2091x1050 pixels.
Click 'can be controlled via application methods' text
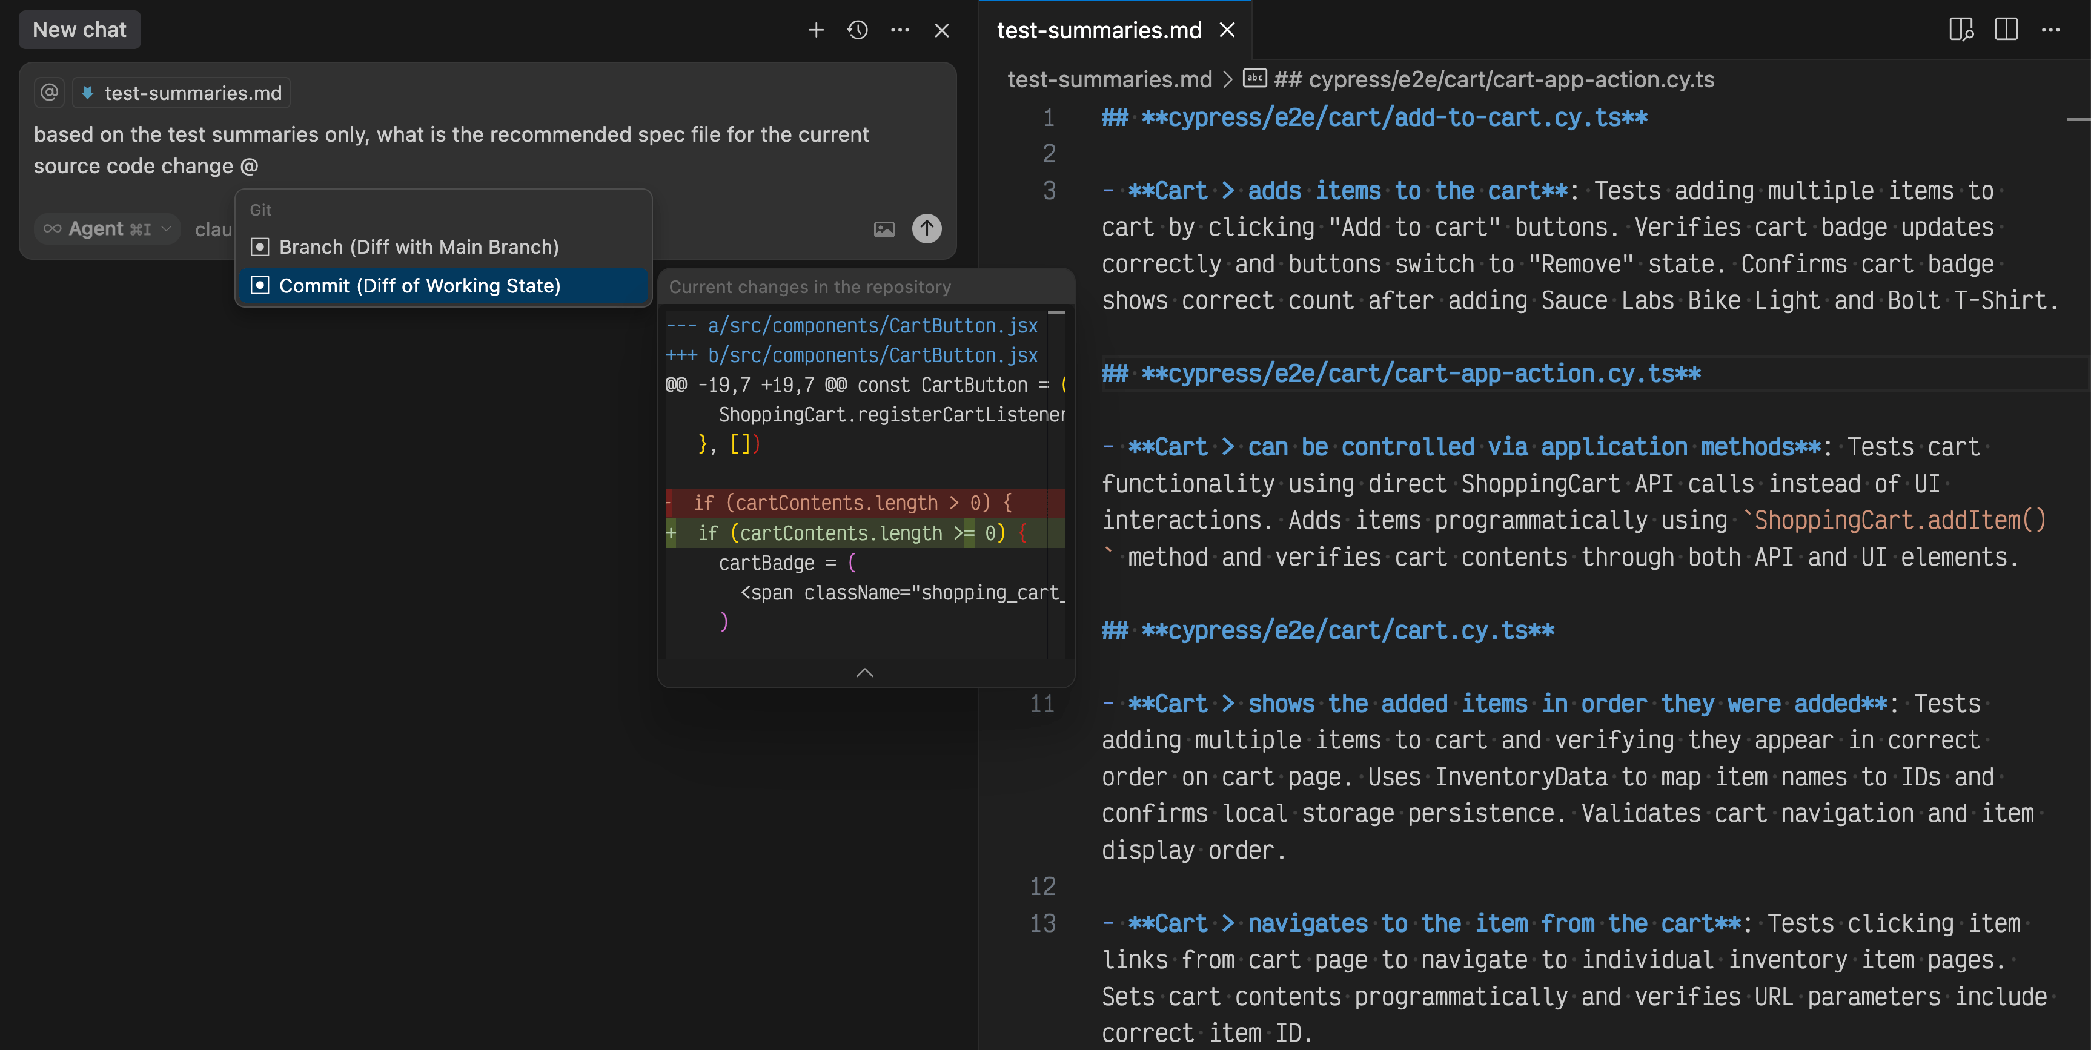pos(1534,447)
